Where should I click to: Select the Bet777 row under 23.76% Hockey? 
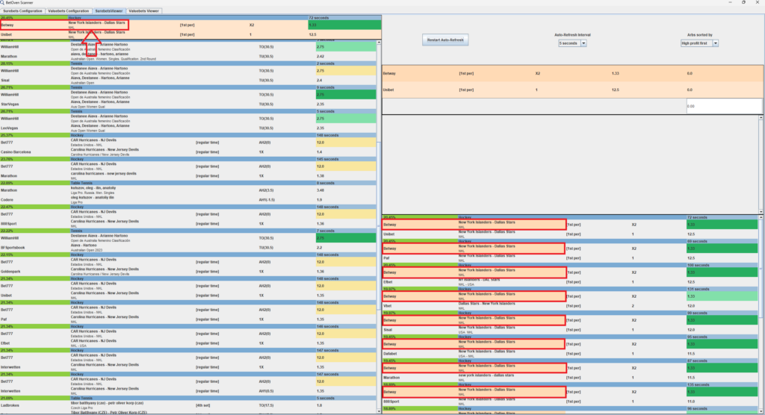pyautogui.click(x=188, y=166)
